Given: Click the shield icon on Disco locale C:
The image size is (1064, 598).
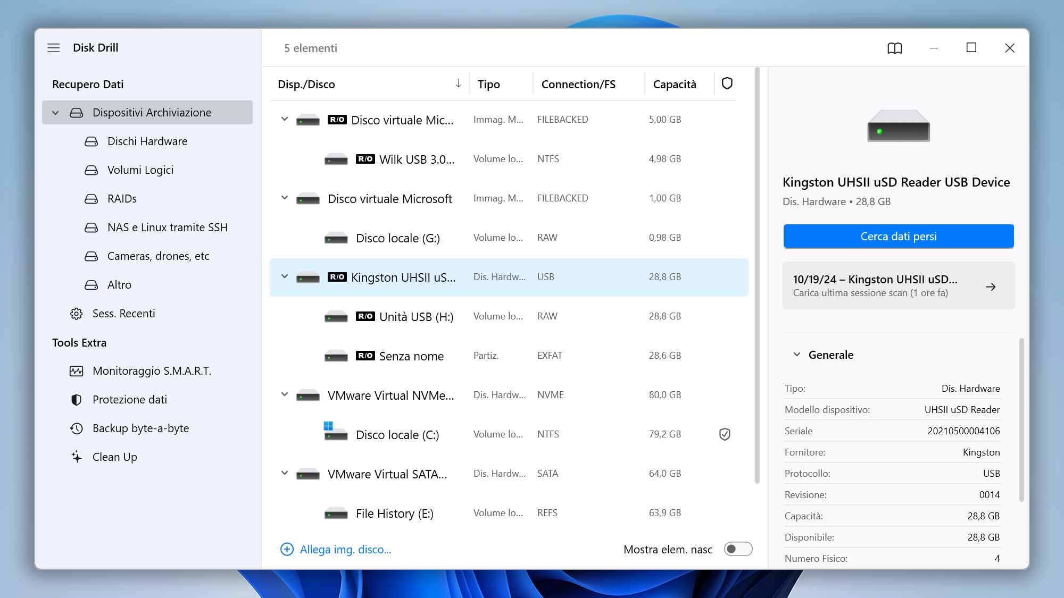Looking at the screenshot, I should [x=724, y=434].
